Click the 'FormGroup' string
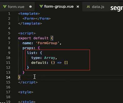 (48, 43)
